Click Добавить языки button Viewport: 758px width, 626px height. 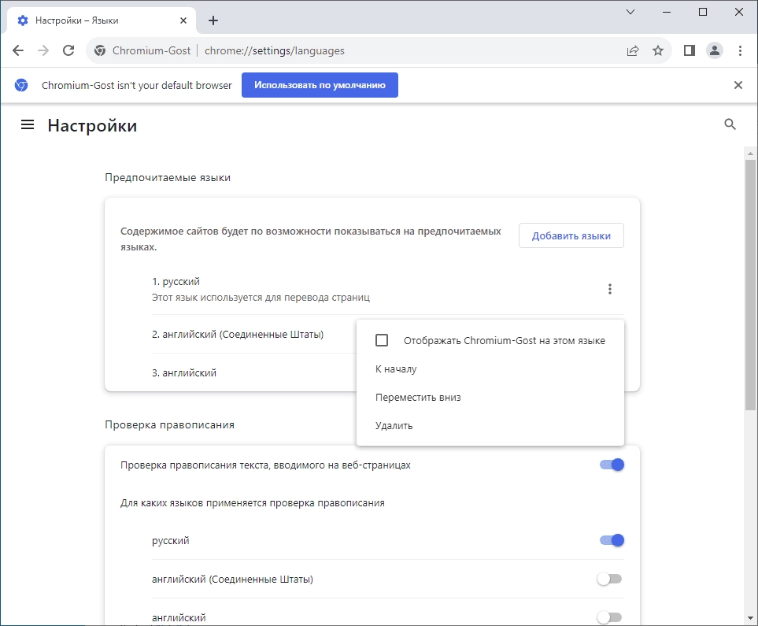pyautogui.click(x=571, y=235)
